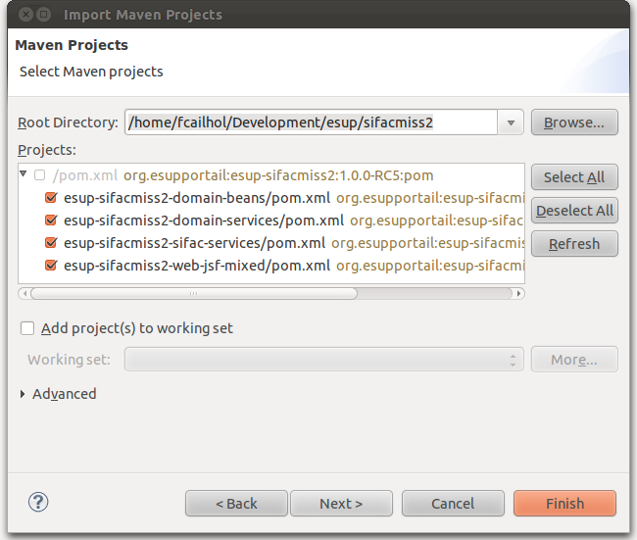Click the help question mark icon

38,503
